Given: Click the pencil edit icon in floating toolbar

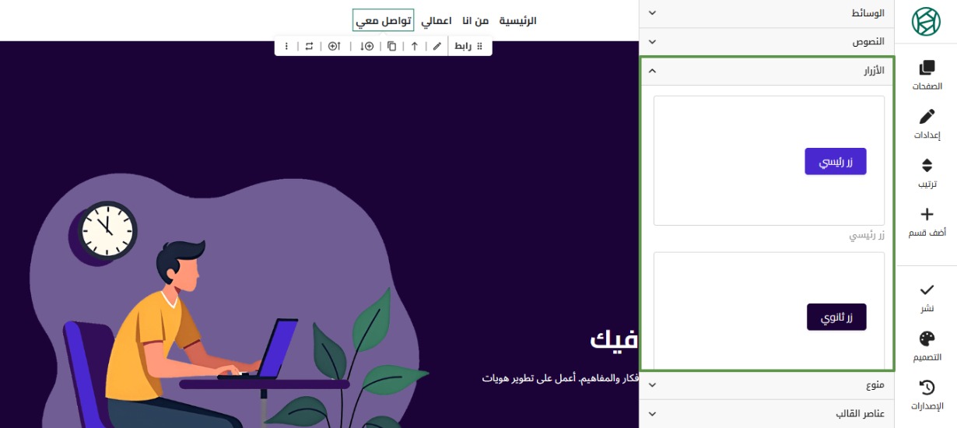Looking at the screenshot, I should click(x=437, y=47).
